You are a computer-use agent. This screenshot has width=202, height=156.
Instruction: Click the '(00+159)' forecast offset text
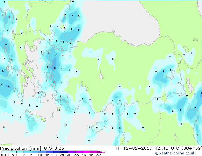tap(192, 148)
